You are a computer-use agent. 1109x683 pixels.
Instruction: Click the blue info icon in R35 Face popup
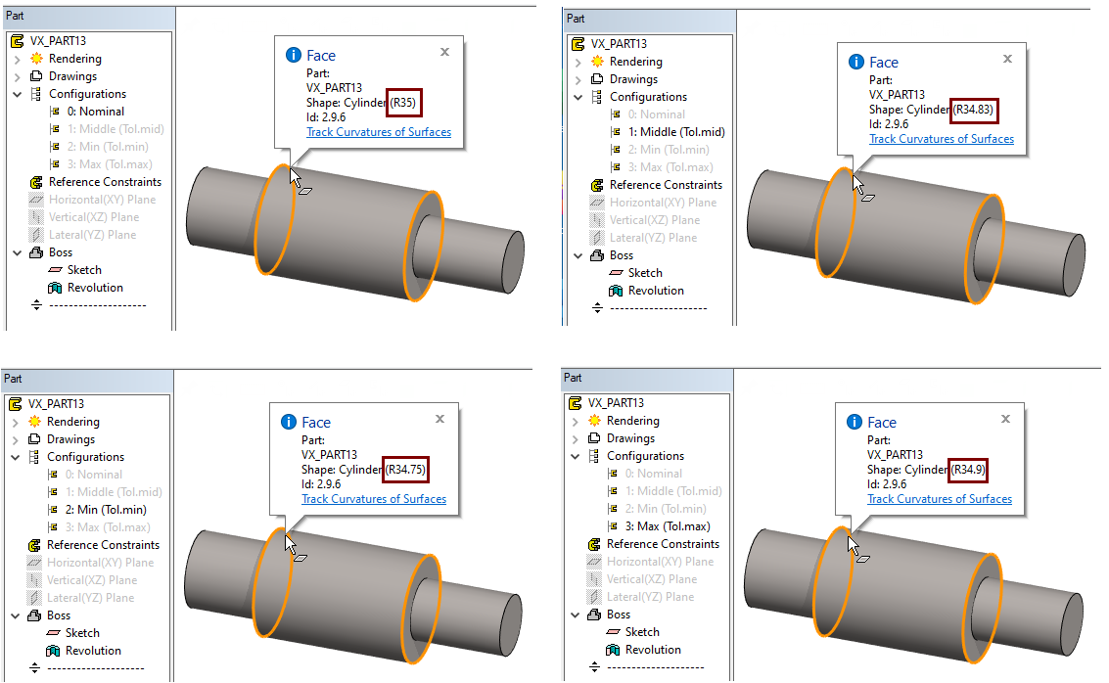point(293,55)
